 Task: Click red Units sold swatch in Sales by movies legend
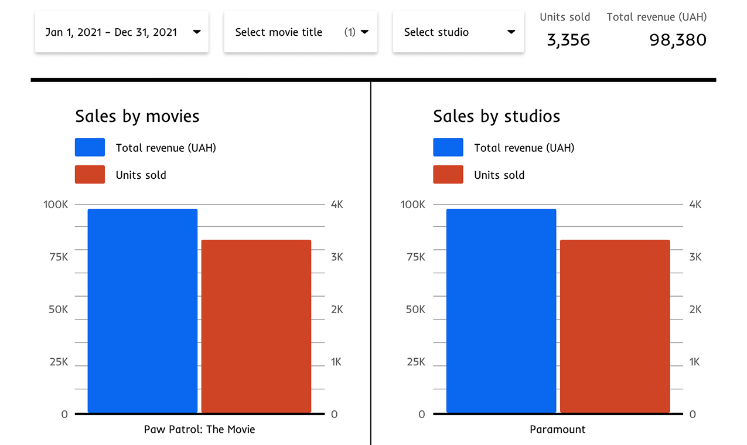(x=90, y=175)
